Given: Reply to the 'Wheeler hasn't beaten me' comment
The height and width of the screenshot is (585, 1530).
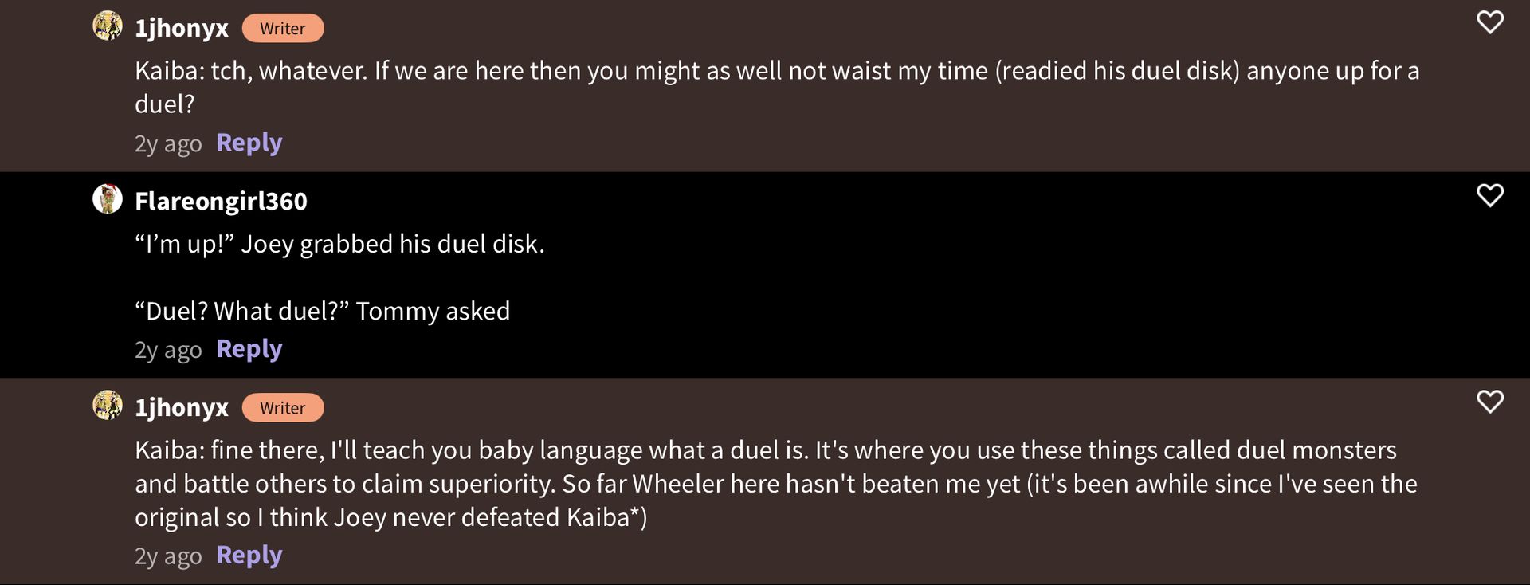Looking at the screenshot, I should (x=249, y=556).
